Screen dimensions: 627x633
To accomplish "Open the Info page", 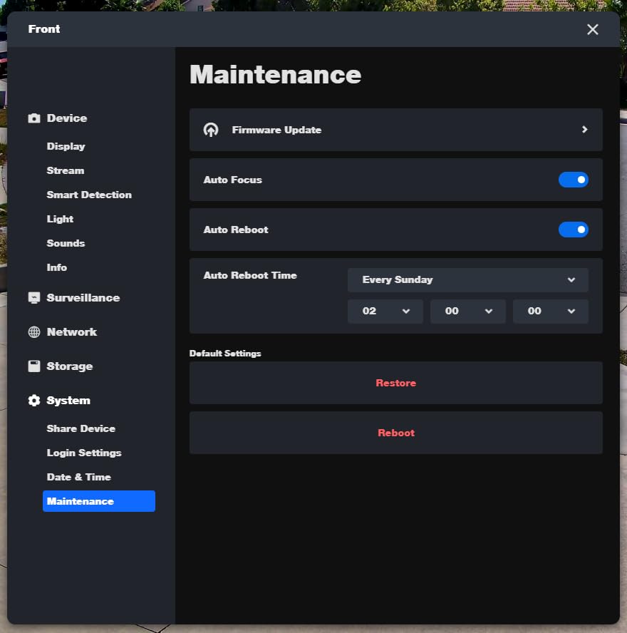I will tap(57, 267).
